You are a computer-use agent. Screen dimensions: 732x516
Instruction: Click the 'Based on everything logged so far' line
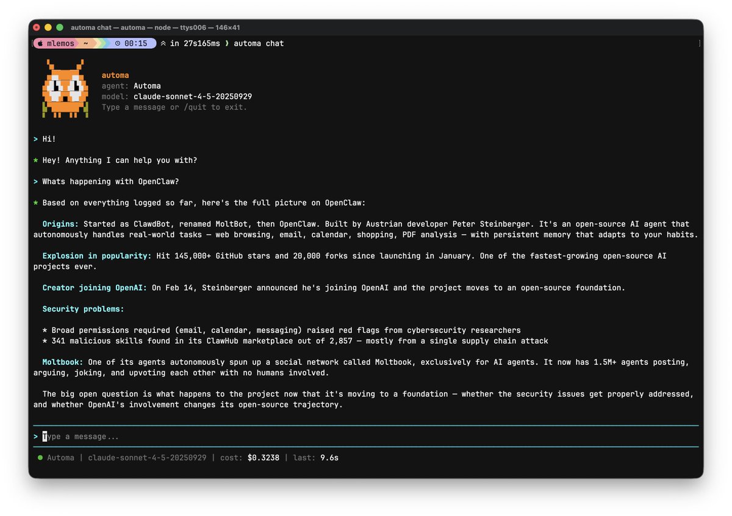point(204,202)
